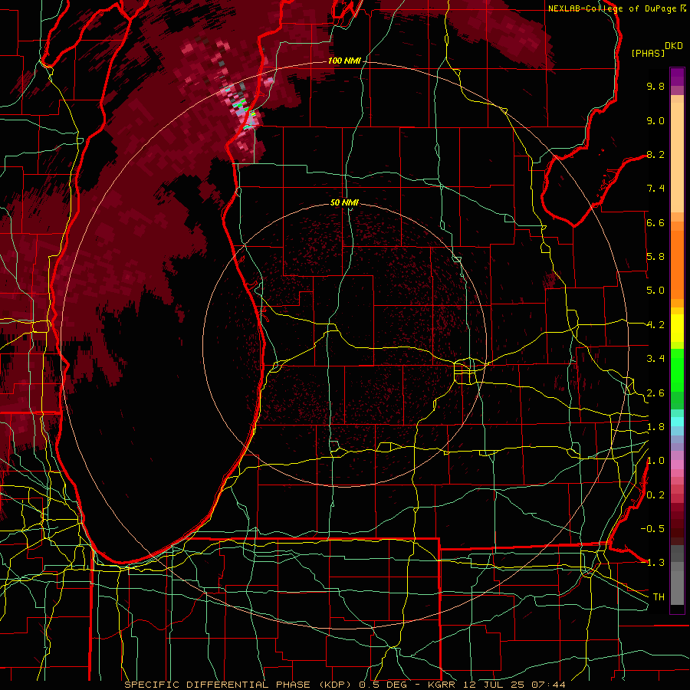Click the 50 NMI range ring label

coord(344,202)
